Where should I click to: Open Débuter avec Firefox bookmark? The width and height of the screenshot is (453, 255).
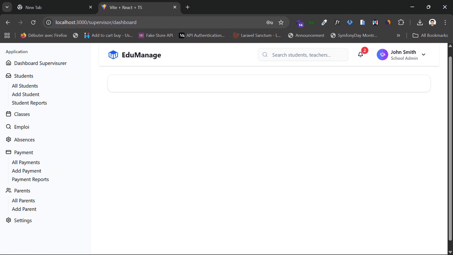pyautogui.click(x=44, y=35)
